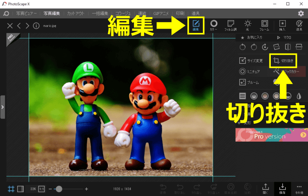Open the filter list icon with horizontal lines

click(243, 96)
